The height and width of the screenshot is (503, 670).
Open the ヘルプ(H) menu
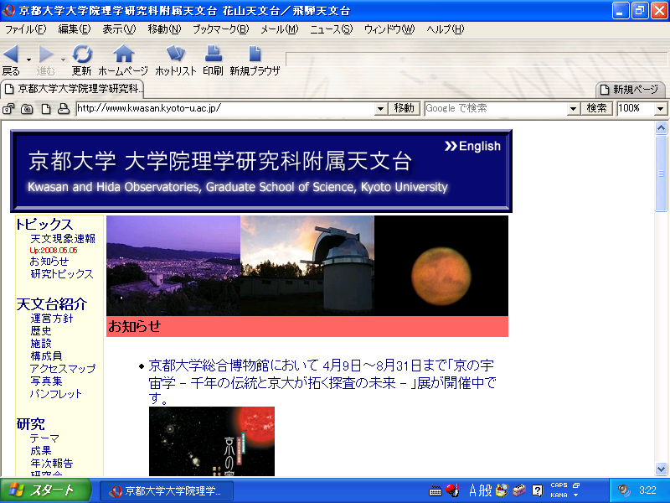click(x=446, y=29)
